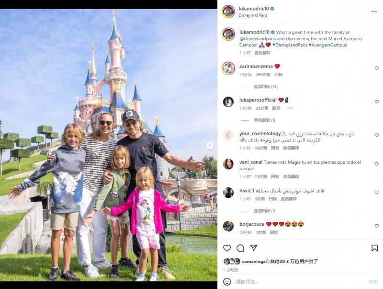Viewport: 383px width, 289px height.
Task: Open the @disneylandparis mention
Action: [x=258, y=39]
